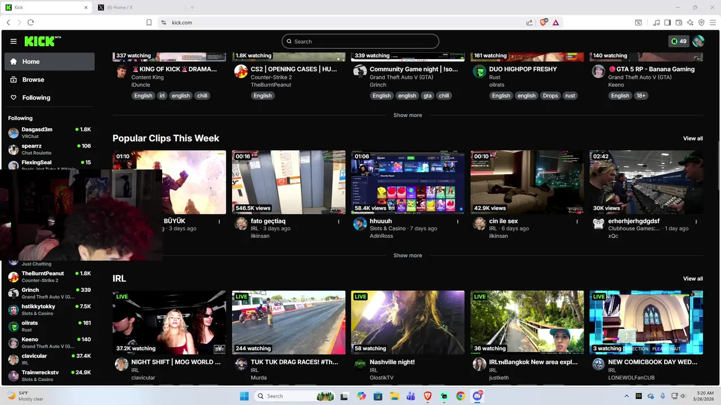Open the Brave Rewards triangle icon
721x405 pixels.
(x=555, y=22)
